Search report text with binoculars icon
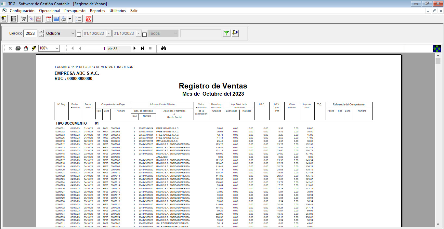The width and height of the screenshot is (444, 229). [164, 48]
